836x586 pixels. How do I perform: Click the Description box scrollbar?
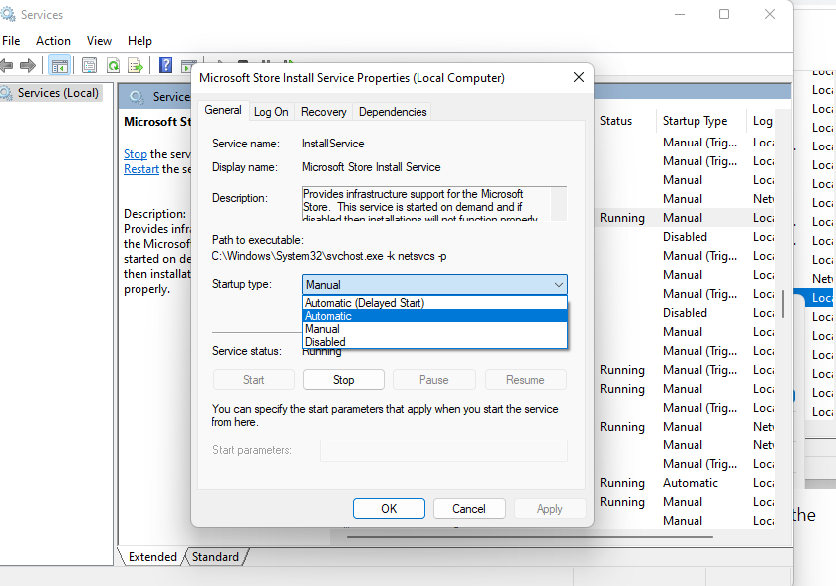559,203
